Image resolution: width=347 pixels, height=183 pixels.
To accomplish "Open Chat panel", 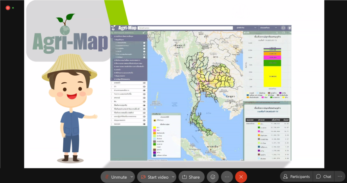I will (x=324, y=176).
